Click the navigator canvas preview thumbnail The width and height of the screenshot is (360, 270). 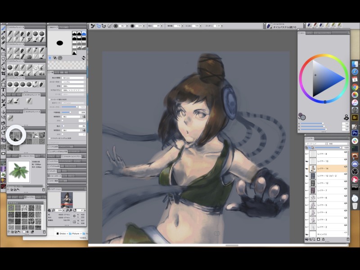(67, 200)
